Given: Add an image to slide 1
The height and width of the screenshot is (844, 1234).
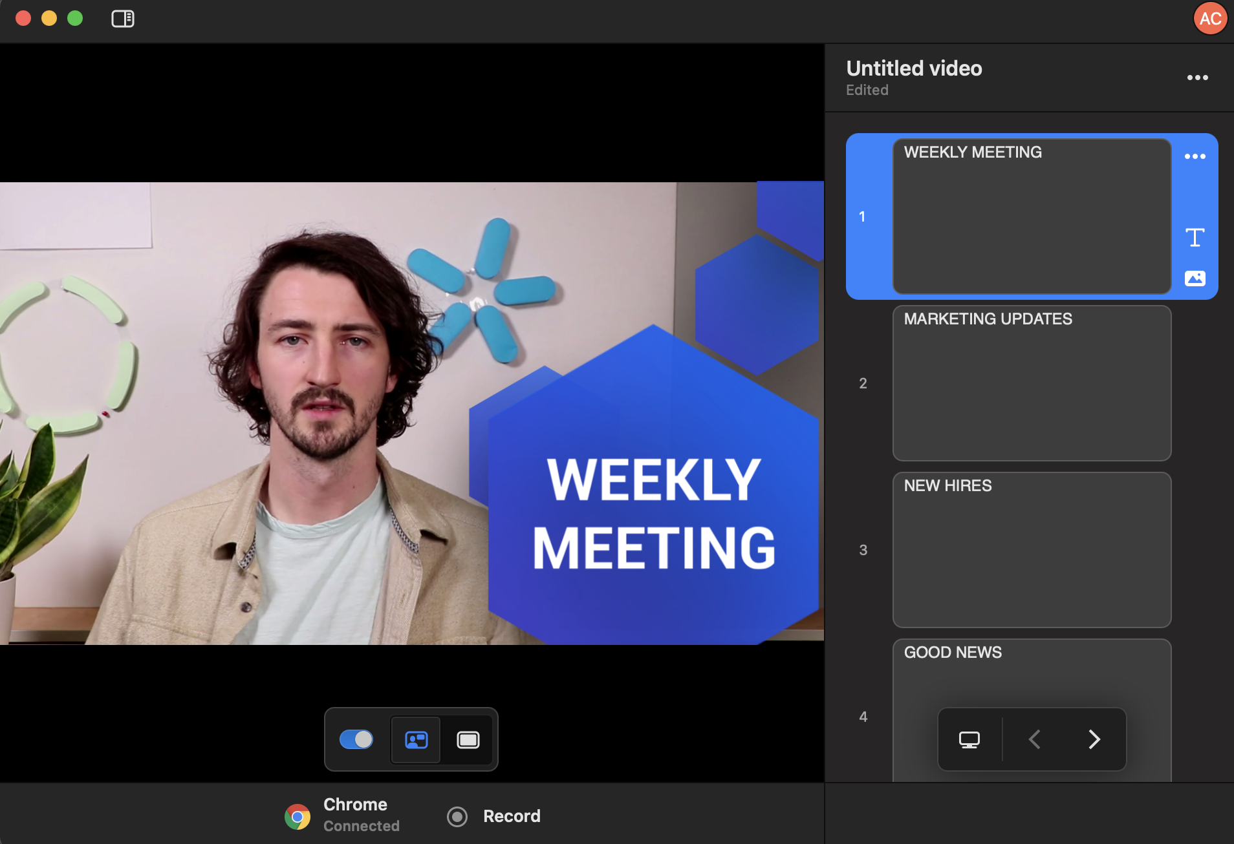Looking at the screenshot, I should (x=1195, y=279).
